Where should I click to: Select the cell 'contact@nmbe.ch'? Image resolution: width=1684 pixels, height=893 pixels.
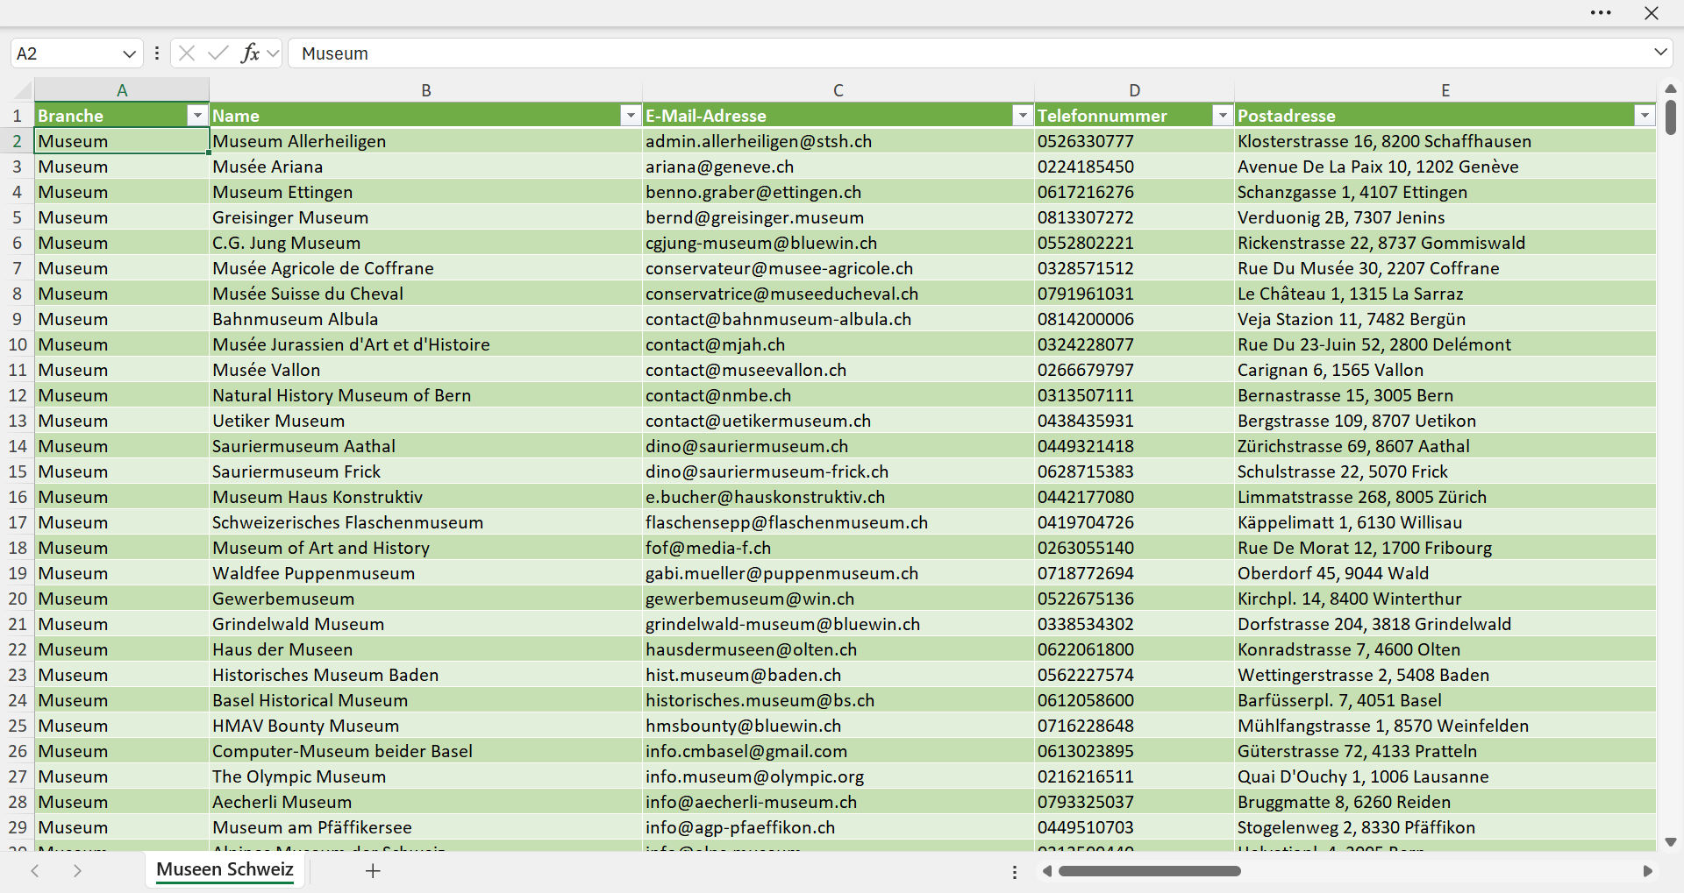click(x=838, y=395)
